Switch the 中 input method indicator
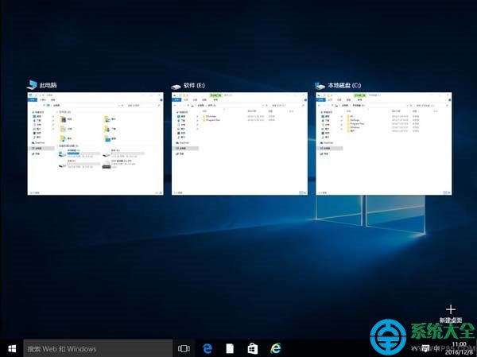The image size is (477, 357). pos(437,348)
